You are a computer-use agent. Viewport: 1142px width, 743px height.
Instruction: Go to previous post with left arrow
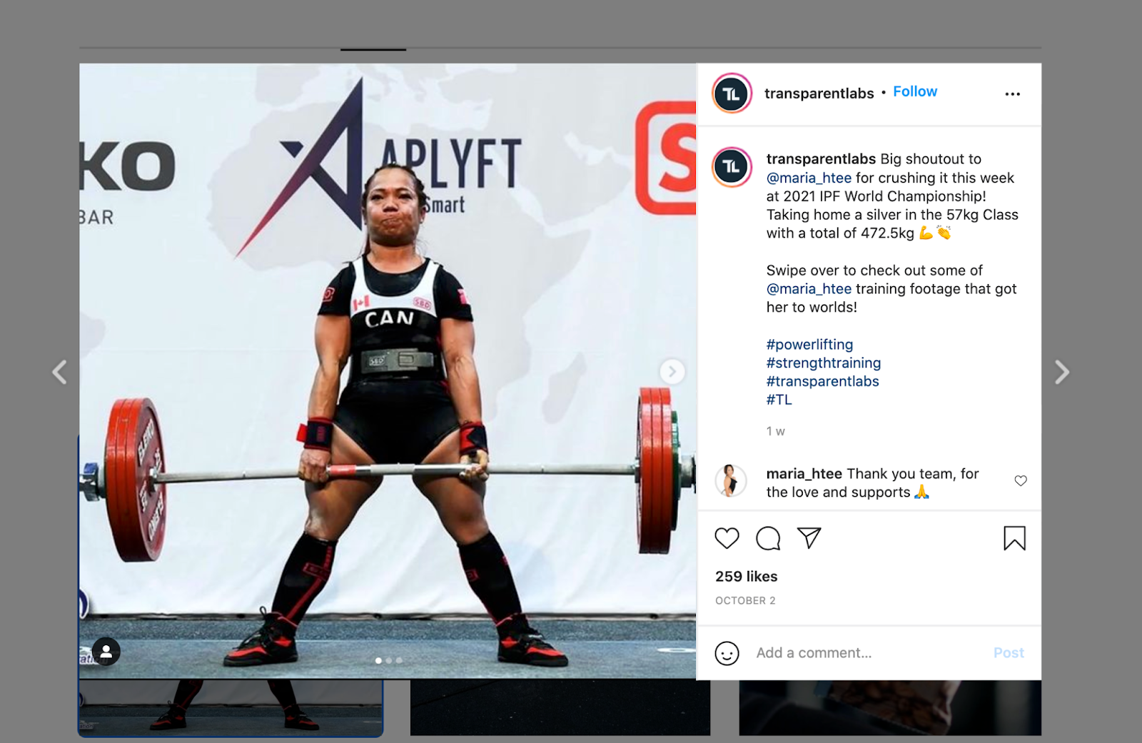(60, 372)
